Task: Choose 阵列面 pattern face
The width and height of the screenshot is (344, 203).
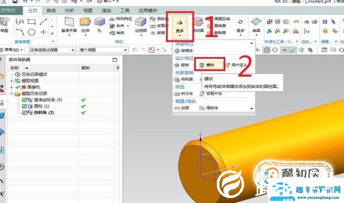Action: [184, 79]
